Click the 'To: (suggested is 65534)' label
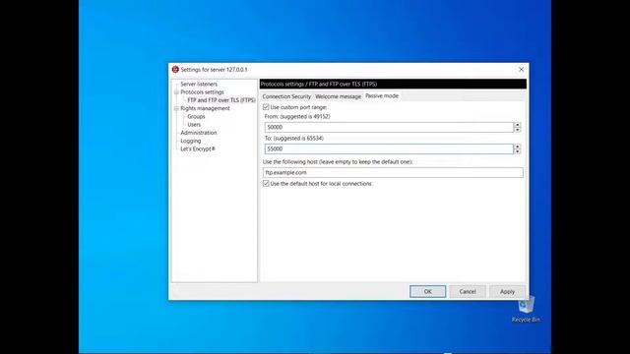 (x=294, y=138)
